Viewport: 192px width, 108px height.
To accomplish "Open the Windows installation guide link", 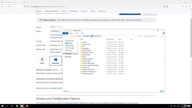I will [56, 88].
